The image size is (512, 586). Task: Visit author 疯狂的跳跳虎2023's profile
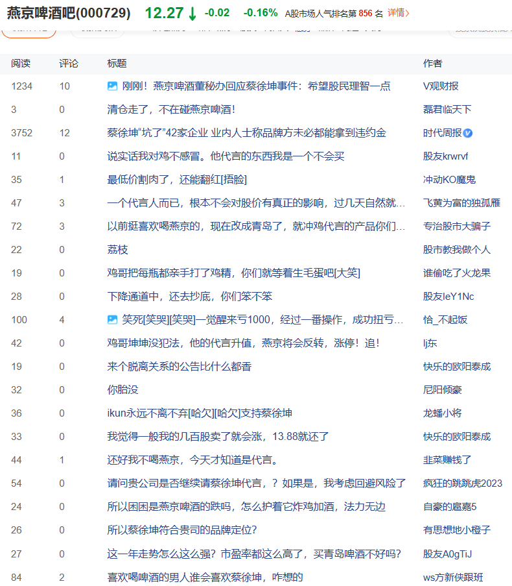coord(463,483)
